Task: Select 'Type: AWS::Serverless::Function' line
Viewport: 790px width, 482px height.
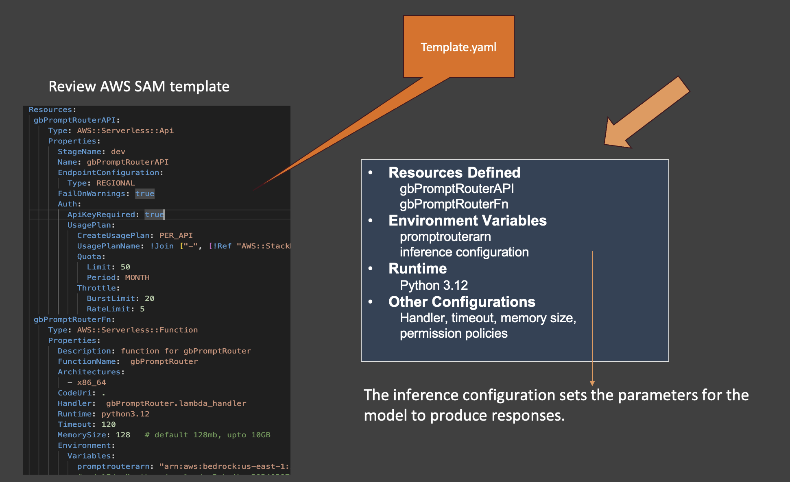Action: click(x=123, y=330)
